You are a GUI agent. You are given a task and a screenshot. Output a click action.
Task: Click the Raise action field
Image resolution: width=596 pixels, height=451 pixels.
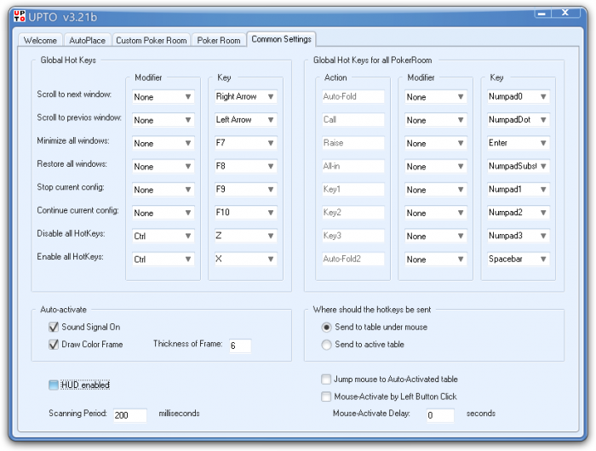(353, 143)
